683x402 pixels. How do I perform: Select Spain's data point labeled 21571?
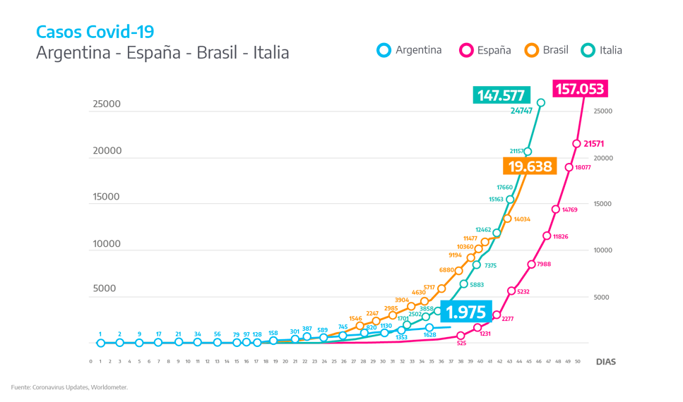577,143
